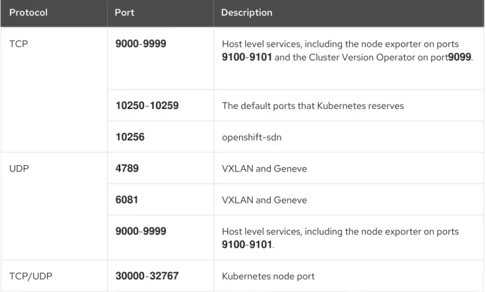This screenshot has height=292, width=486.
Task: Click Kubernetes node port description
Action: 268,276
